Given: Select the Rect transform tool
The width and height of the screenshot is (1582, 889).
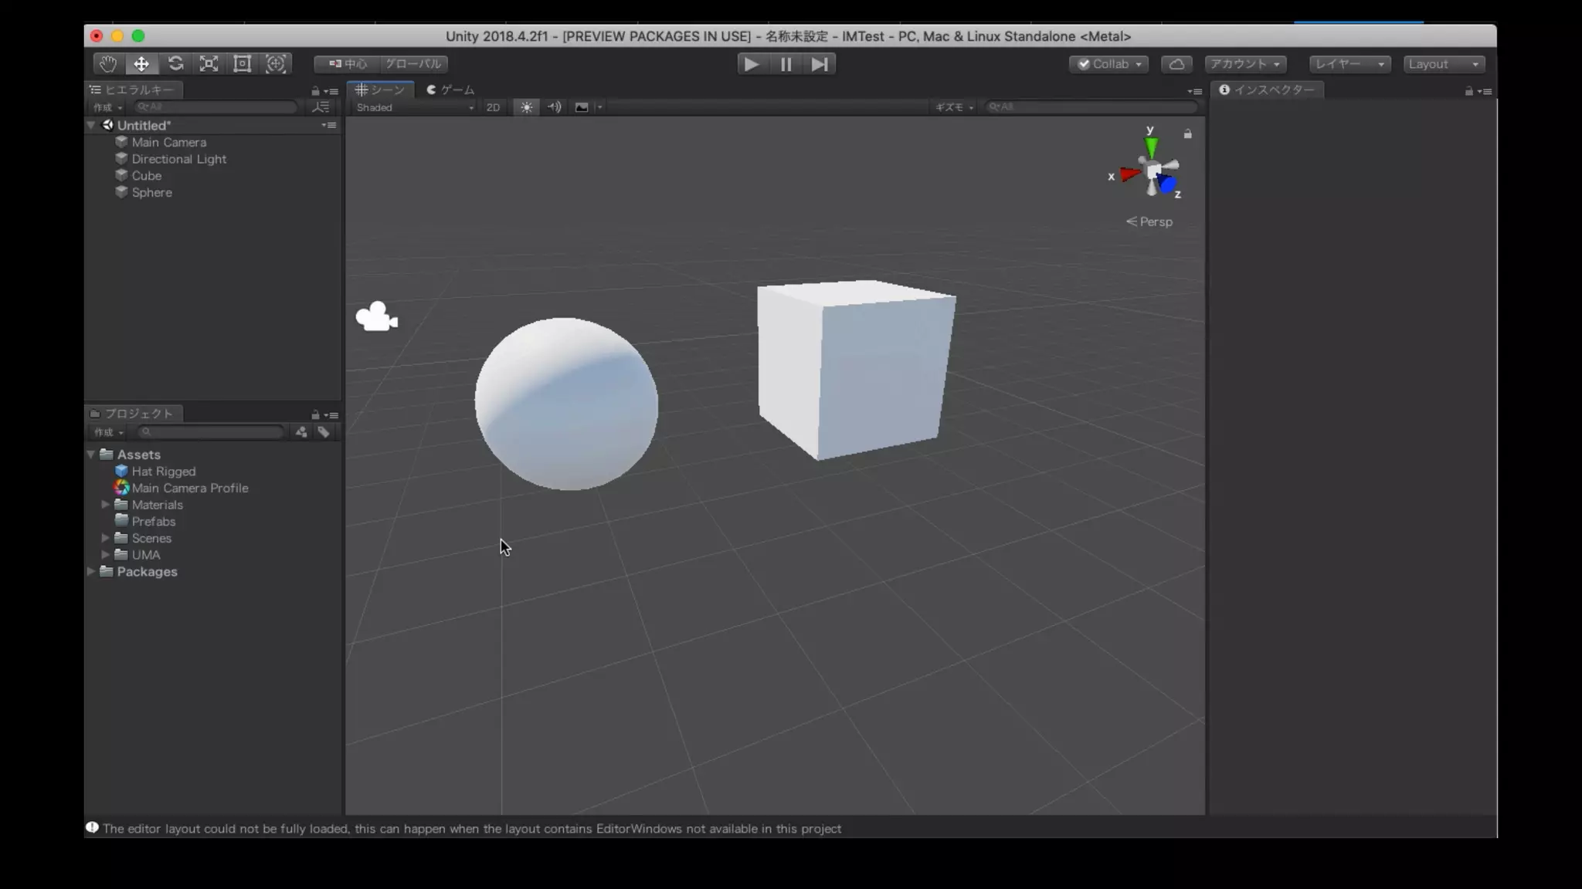Looking at the screenshot, I should point(243,64).
